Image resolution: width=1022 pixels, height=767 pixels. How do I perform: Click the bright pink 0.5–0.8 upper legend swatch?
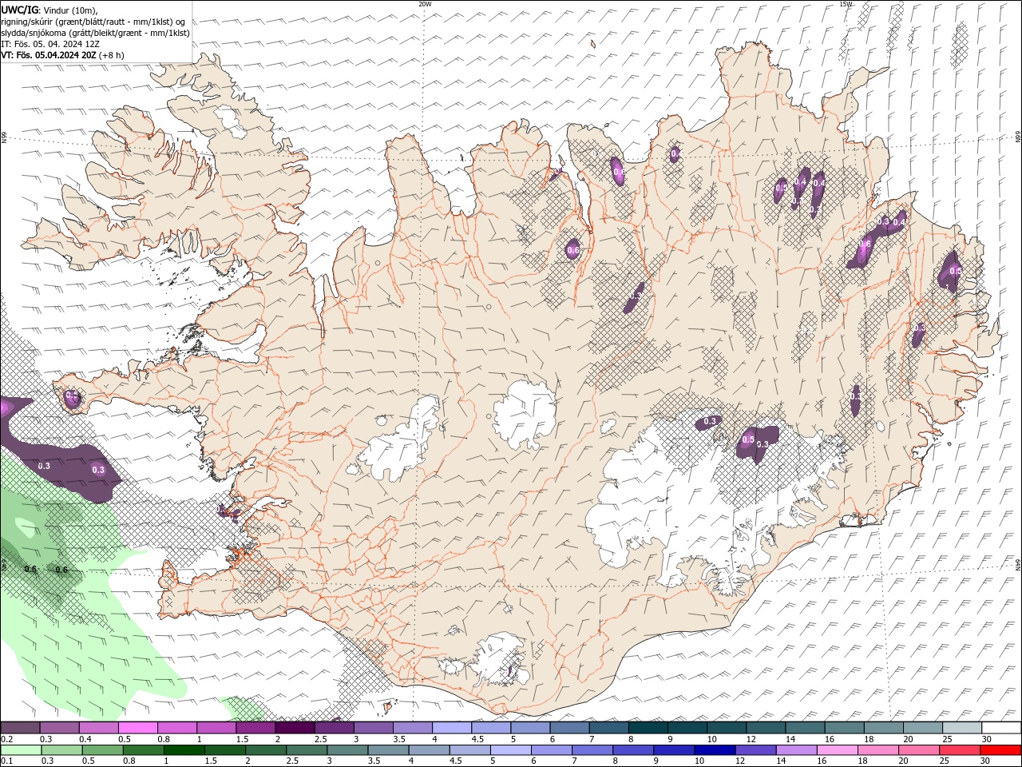pos(137,728)
